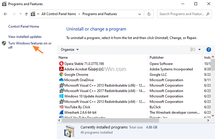Sort by the Name column header
Viewport: 215px width, 139px height.
(63, 58)
